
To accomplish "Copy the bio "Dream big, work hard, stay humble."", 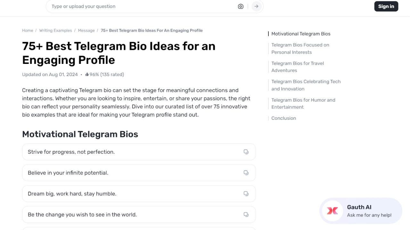I will pos(246,194).
